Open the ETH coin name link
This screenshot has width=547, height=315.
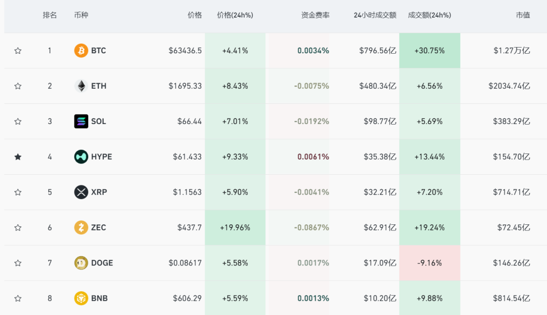[99, 86]
